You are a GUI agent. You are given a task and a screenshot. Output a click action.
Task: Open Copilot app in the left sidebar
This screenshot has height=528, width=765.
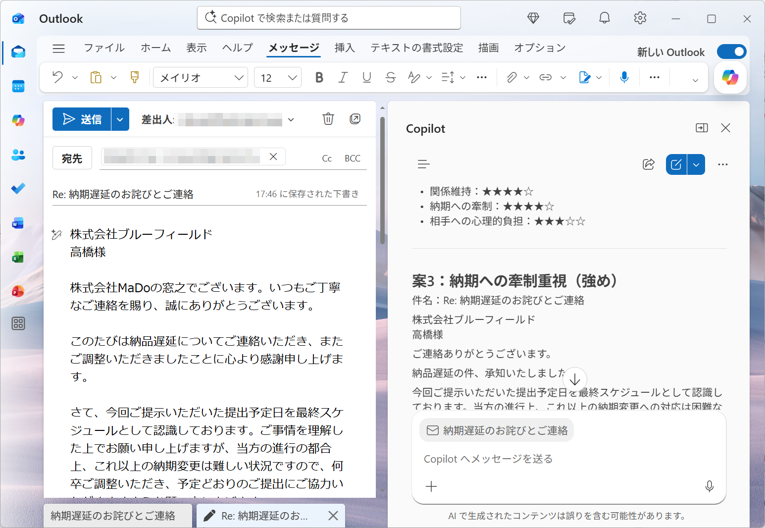click(x=18, y=120)
